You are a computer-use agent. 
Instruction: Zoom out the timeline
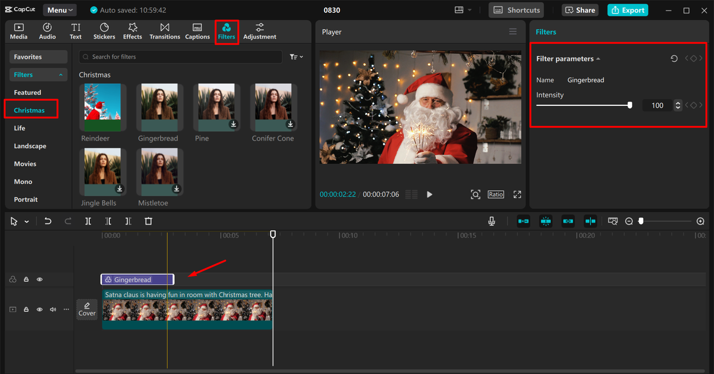pyautogui.click(x=629, y=221)
